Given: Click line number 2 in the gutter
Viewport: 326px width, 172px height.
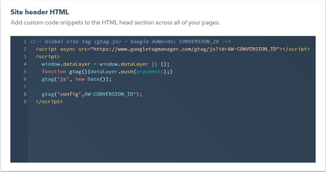Looking at the screenshot, I should [x=25, y=49].
